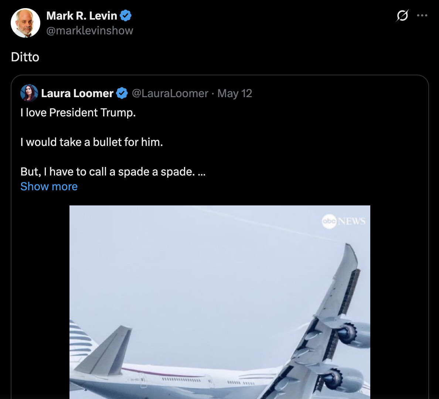Click the "Ditto" post text
The width and height of the screenshot is (439, 399).
[25, 57]
